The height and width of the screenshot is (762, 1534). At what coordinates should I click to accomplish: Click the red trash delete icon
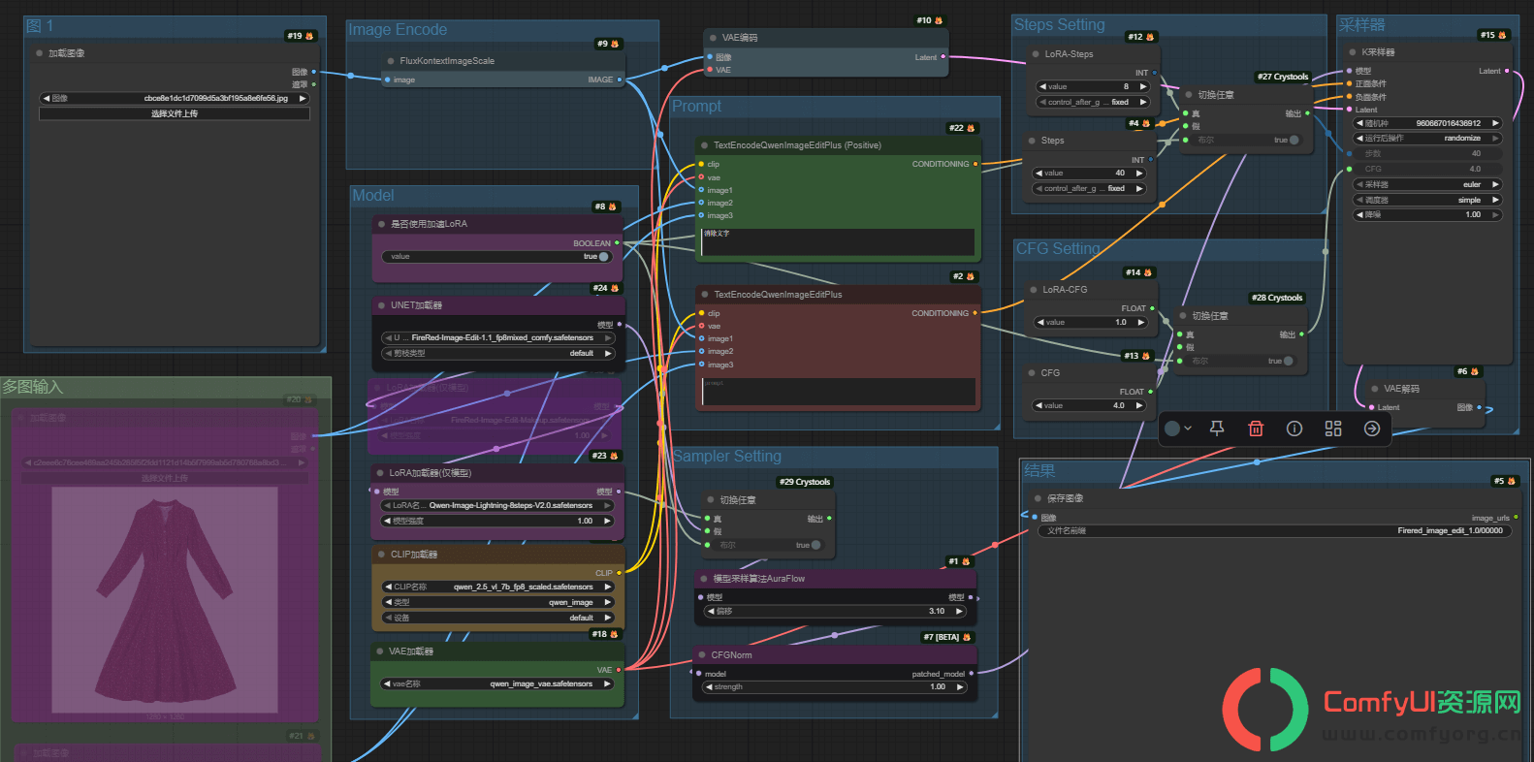coord(1256,429)
